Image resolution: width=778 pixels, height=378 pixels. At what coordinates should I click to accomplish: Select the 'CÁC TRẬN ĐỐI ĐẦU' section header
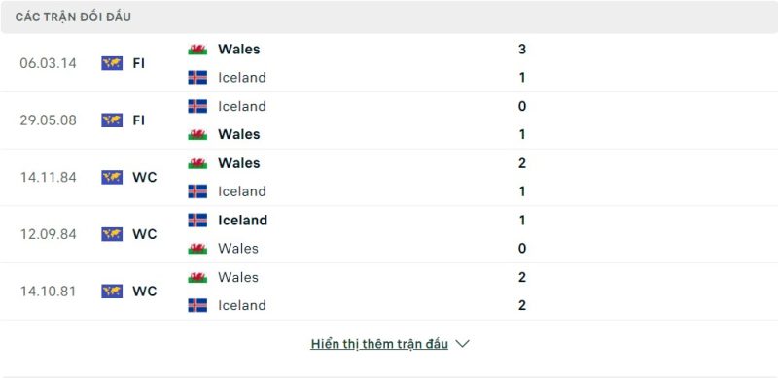click(73, 17)
